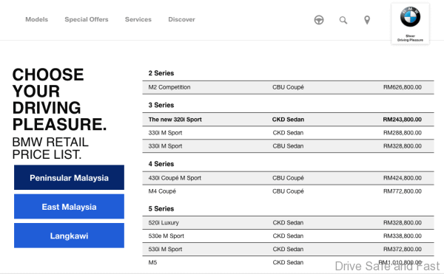Open the Discover menu
Viewport: 444px width, 274px height.
coord(181,19)
